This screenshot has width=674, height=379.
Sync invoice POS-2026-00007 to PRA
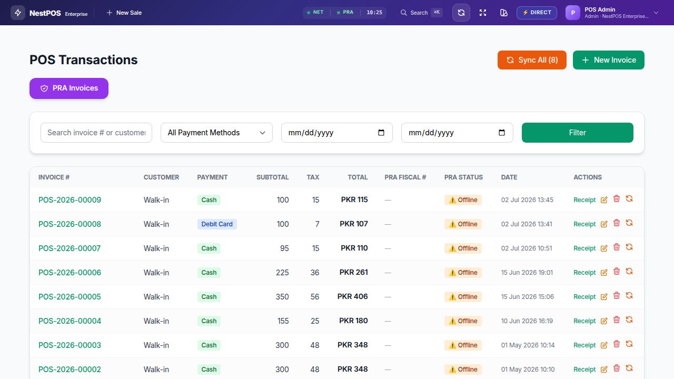pyautogui.click(x=629, y=247)
